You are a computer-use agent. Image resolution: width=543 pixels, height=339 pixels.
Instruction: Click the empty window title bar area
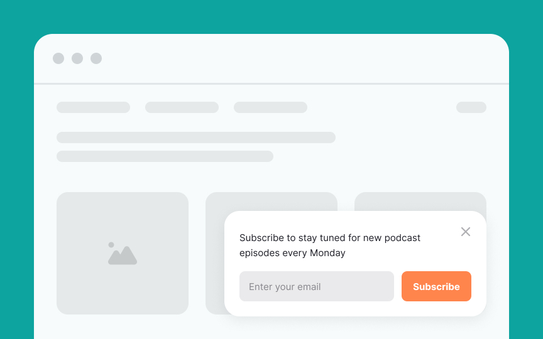305,58
